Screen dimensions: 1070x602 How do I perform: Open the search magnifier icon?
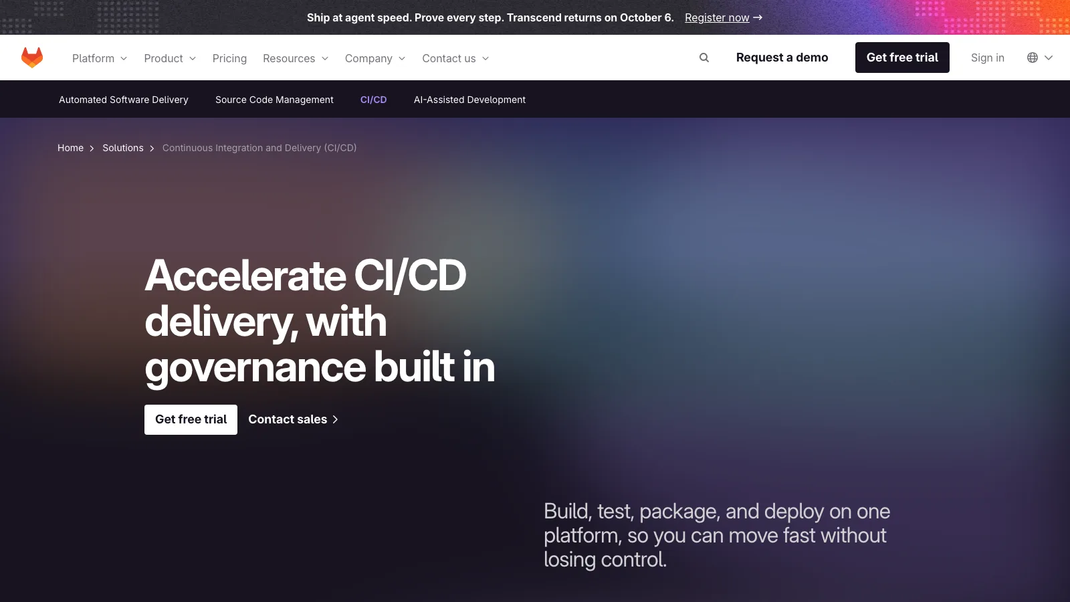(704, 58)
